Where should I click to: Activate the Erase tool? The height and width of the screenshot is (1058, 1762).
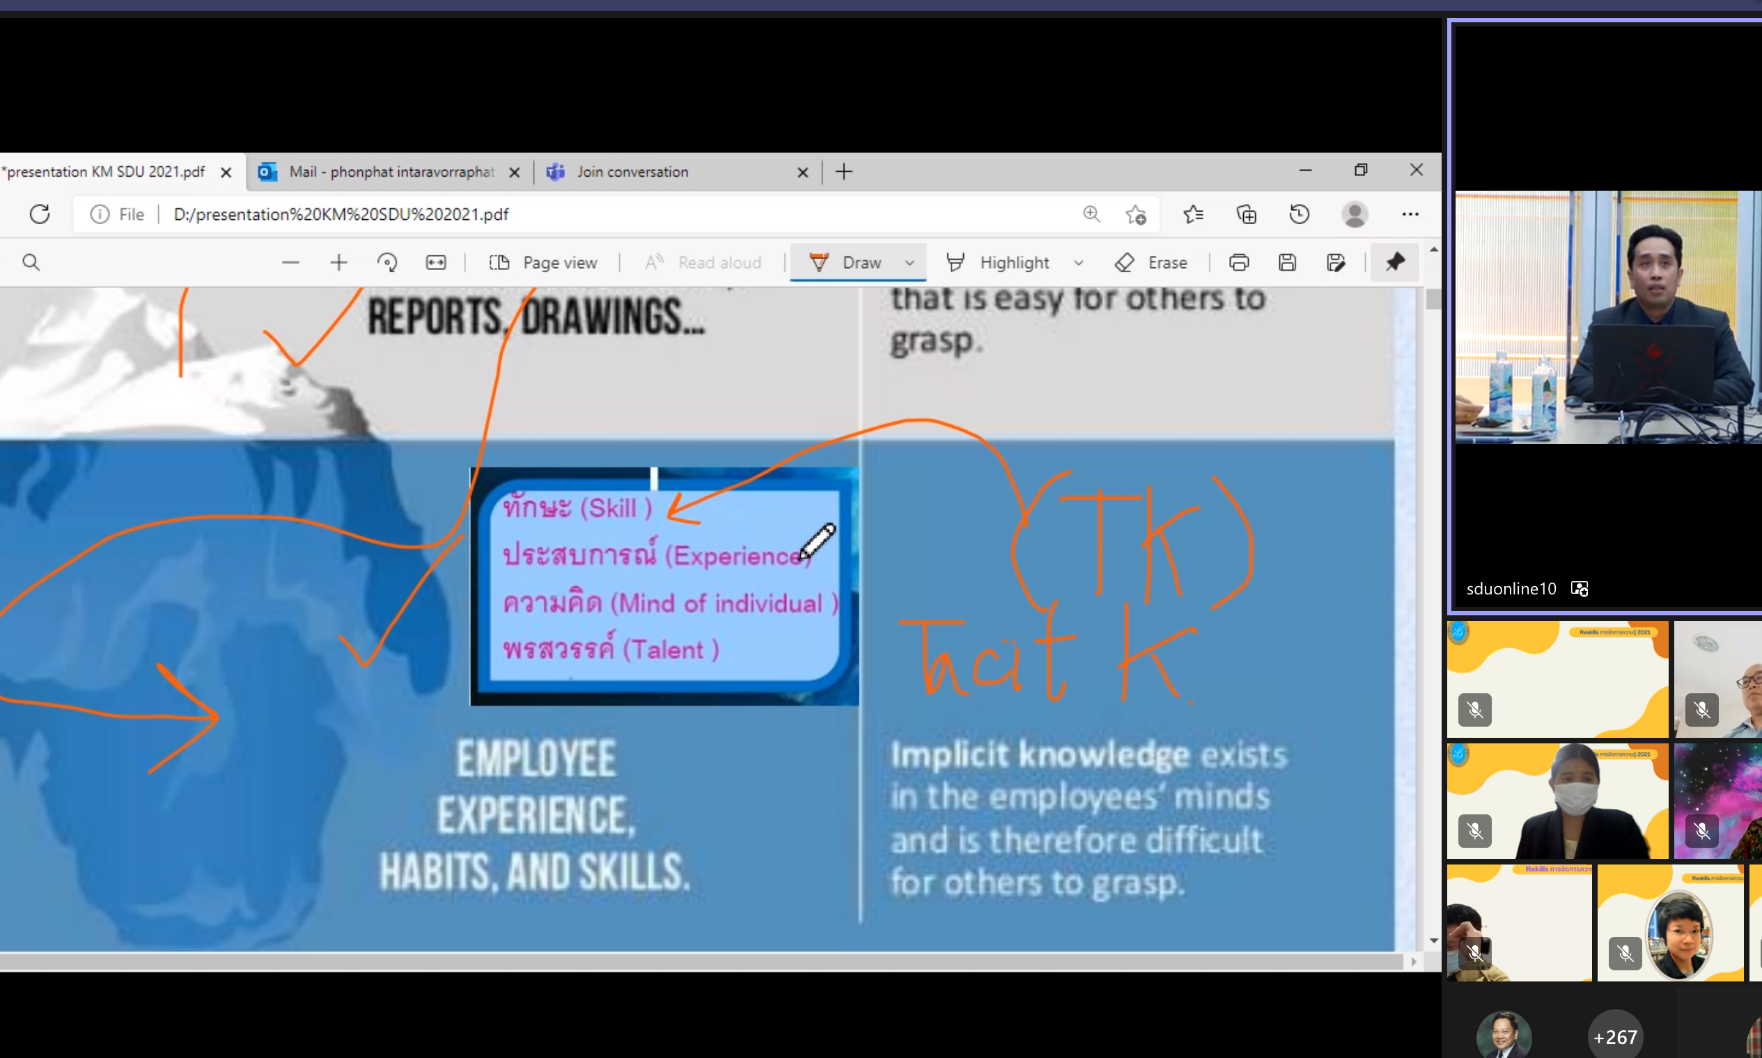click(x=1151, y=262)
